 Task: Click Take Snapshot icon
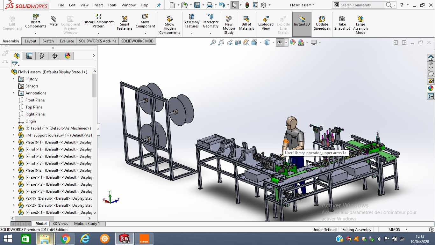point(342,19)
